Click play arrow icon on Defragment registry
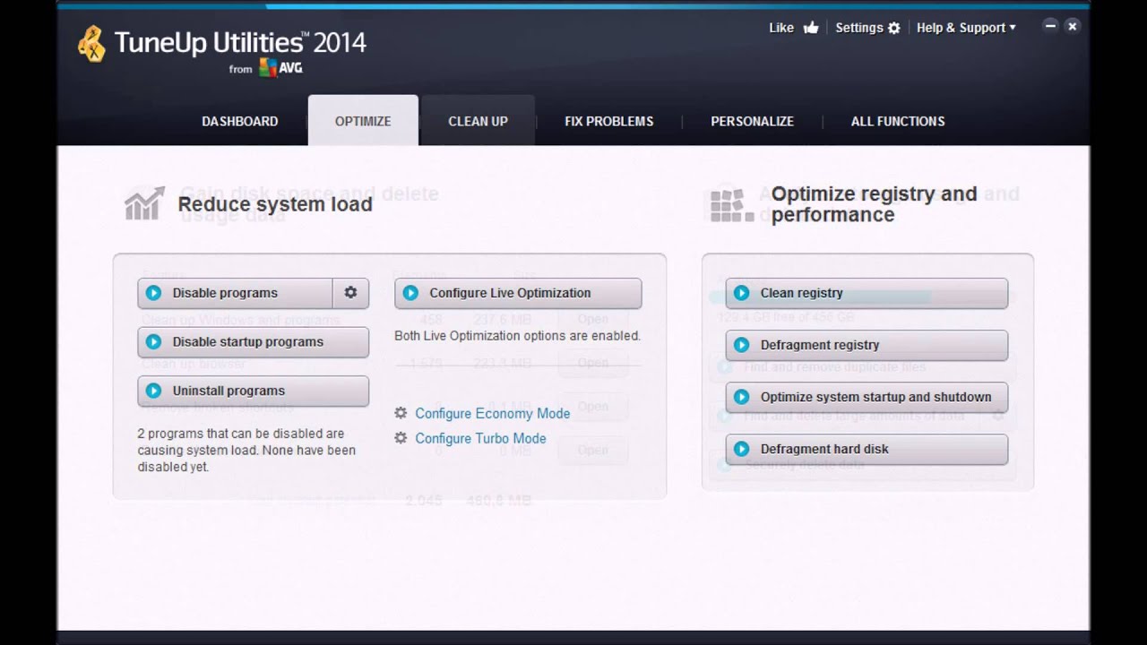The height and width of the screenshot is (645, 1147). [x=741, y=345]
